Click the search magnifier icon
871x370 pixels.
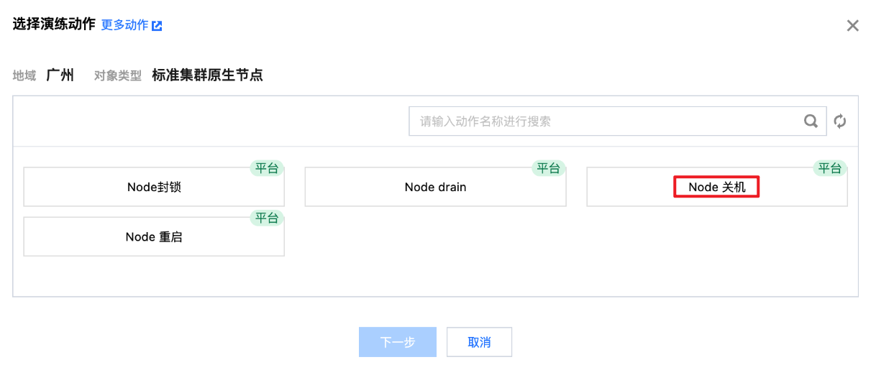point(811,121)
